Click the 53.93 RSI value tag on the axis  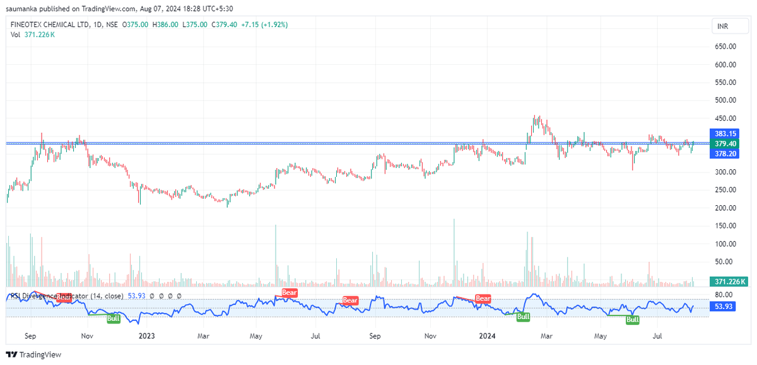(x=722, y=306)
